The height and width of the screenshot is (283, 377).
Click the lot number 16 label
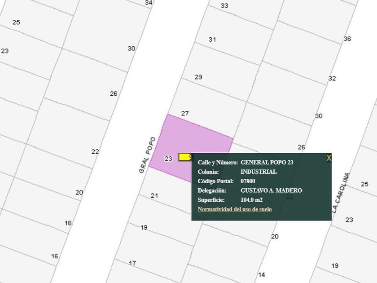tap(55, 256)
